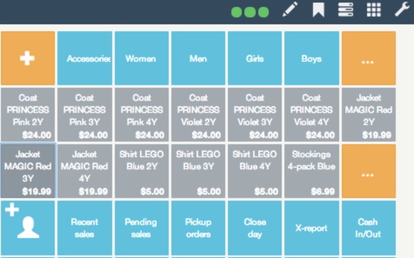The image size is (414, 258).
Task: Open the Girls category
Action: click(255, 58)
